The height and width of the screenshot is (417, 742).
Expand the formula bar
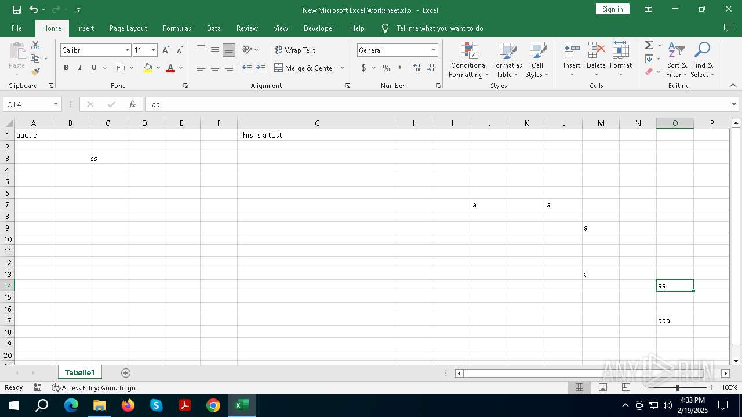coord(734,104)
